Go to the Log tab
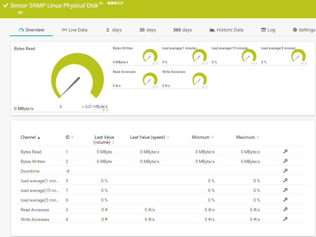This screenshot has width=316, height=237. pos(268,30)
